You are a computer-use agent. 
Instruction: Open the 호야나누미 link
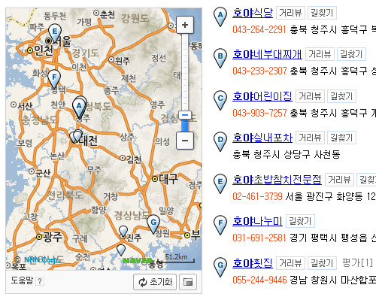(x=257, y=221)
